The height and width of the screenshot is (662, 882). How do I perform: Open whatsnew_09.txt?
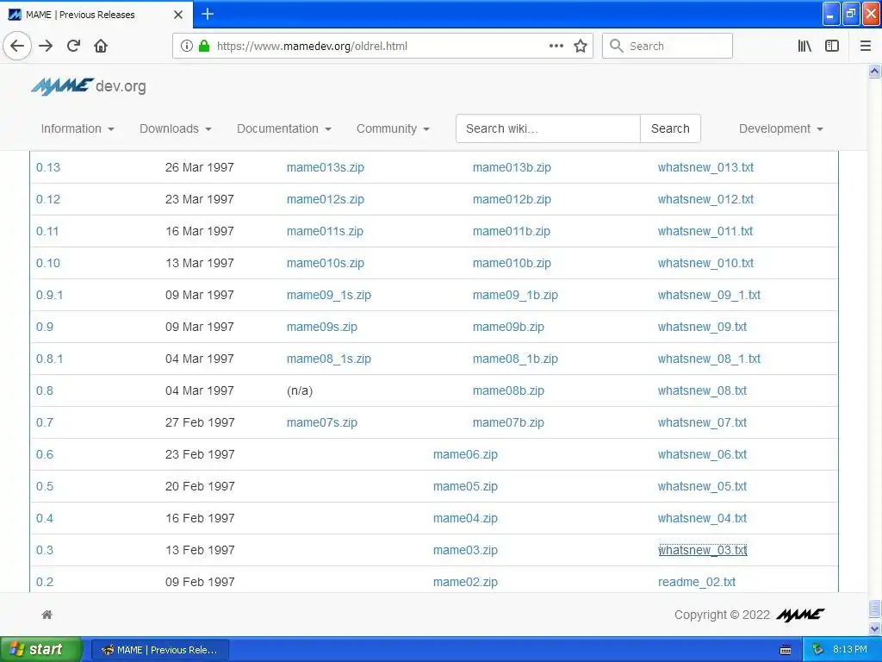[702, 327]
